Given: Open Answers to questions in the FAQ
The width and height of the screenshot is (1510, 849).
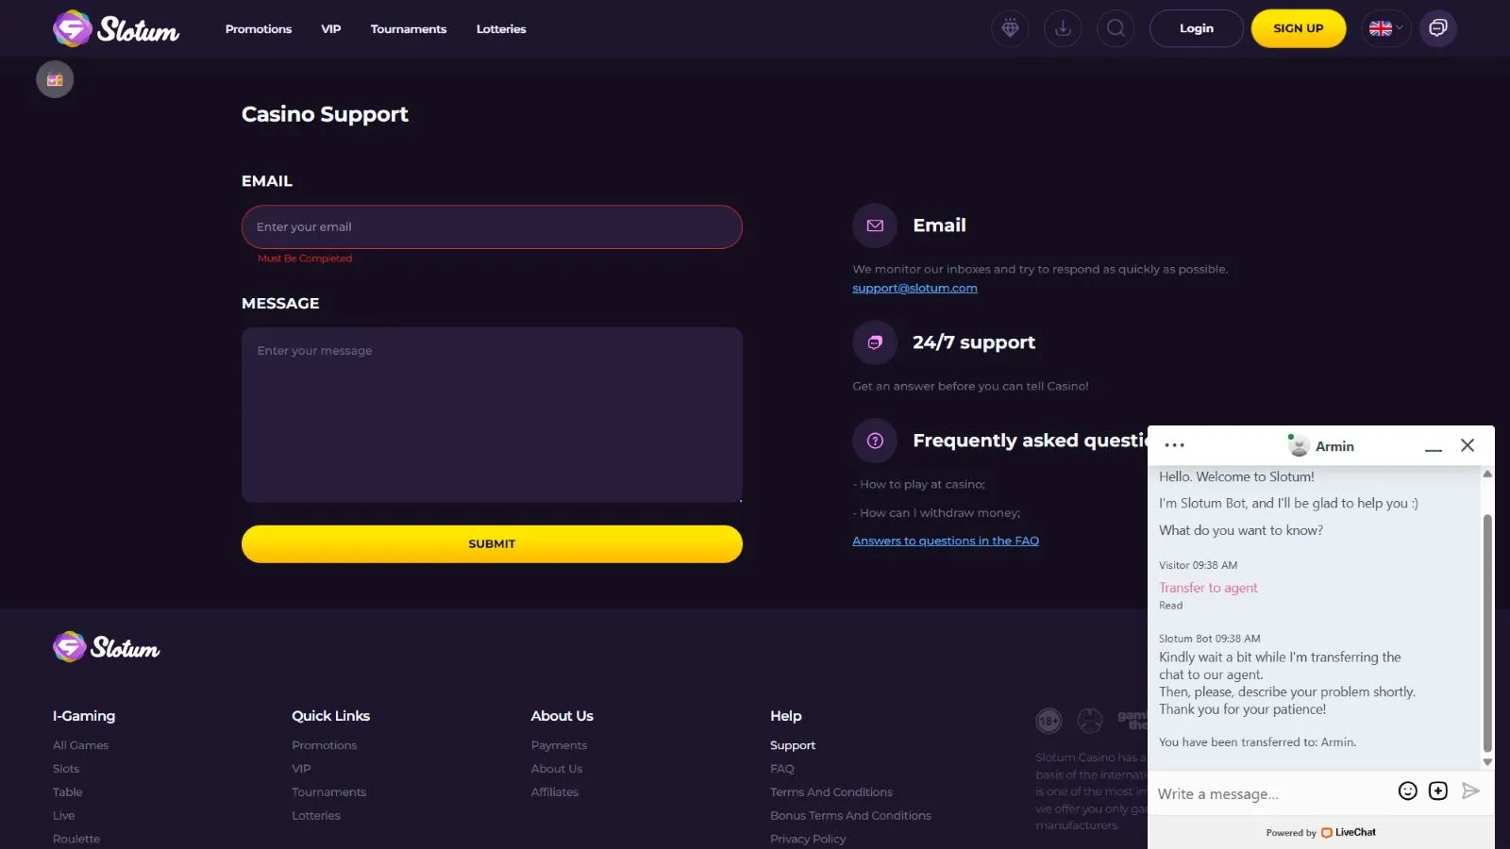Looking at the screenshot, I should (946, 541).
